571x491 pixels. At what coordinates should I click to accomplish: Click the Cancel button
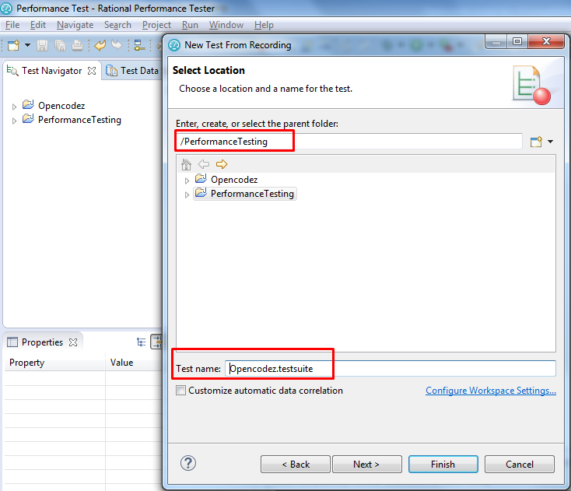click(520, 464)
